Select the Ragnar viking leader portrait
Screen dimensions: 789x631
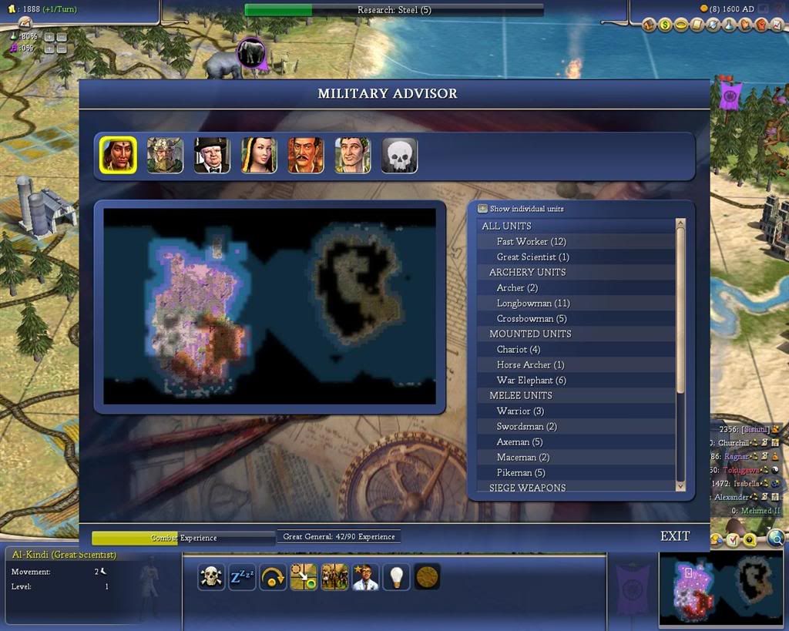pyautogui.click(x=165, y=155)
